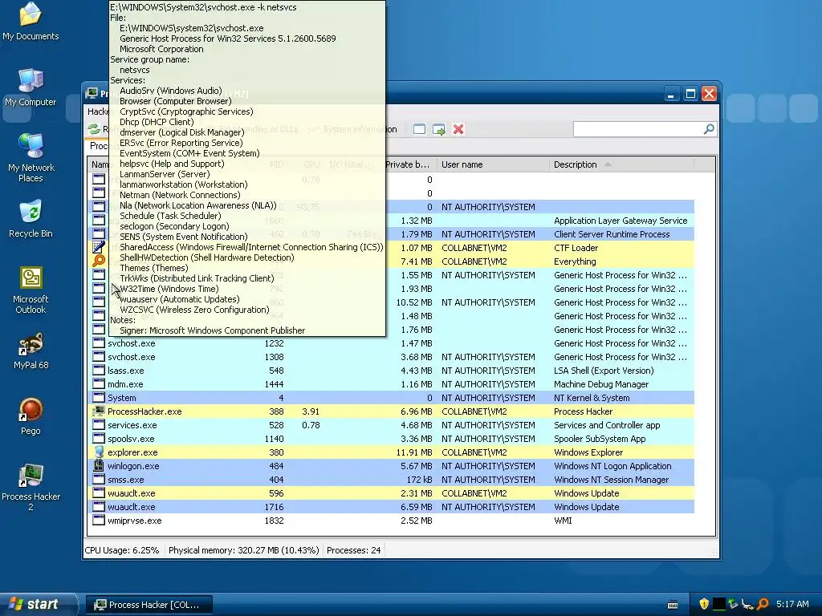Select explorer.exe process name

click(x=132, y=452)
